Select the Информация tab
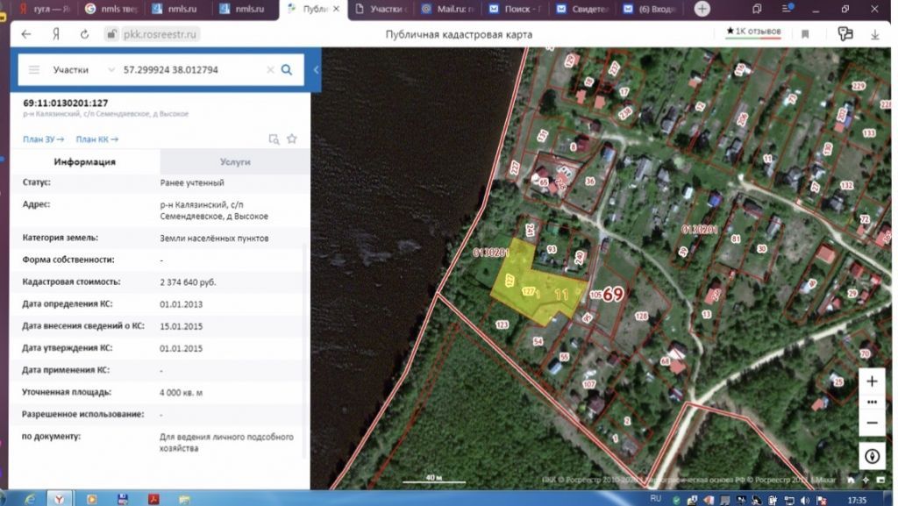 coord(84,162)
